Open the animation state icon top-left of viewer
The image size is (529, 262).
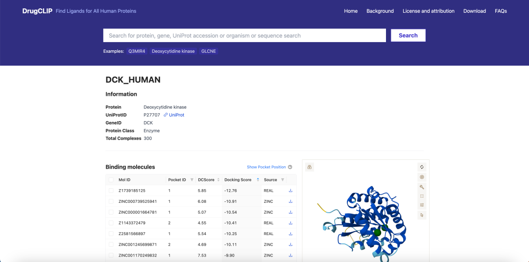pos(310,167)
